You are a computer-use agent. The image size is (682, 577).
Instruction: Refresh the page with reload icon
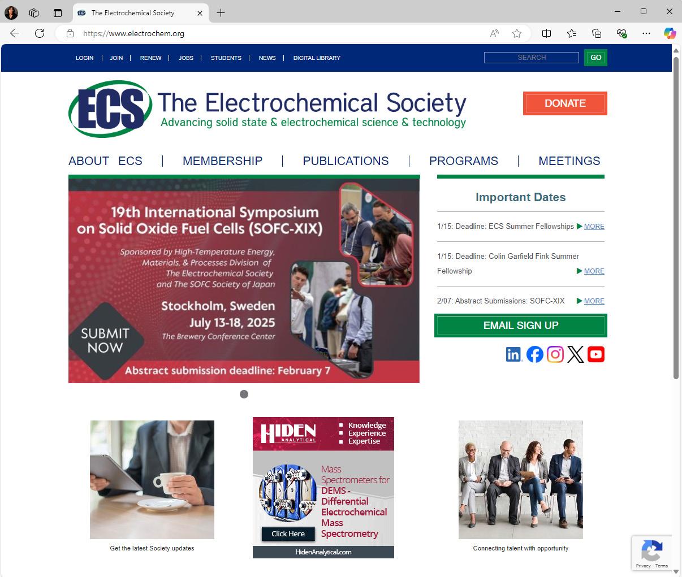pyautogui.click(x=40, y=33)
